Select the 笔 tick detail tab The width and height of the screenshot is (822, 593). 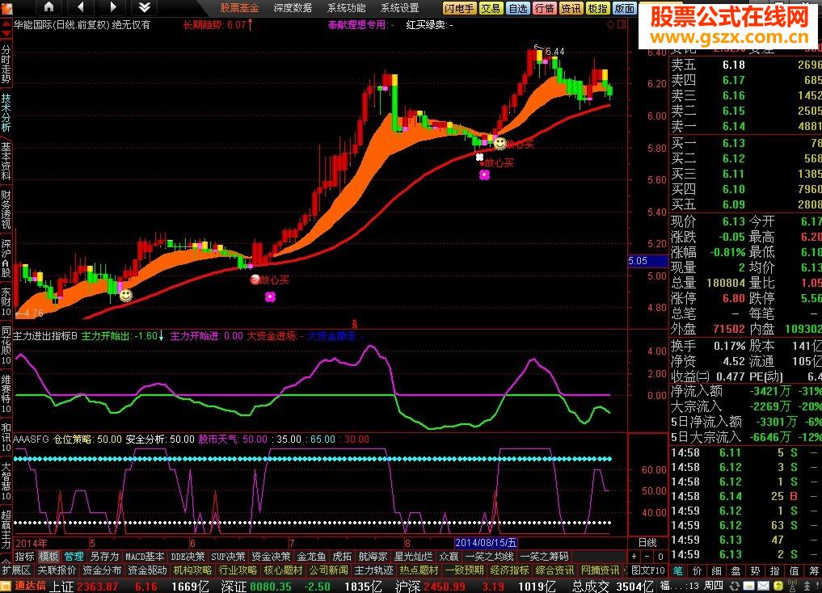(678, 570)
